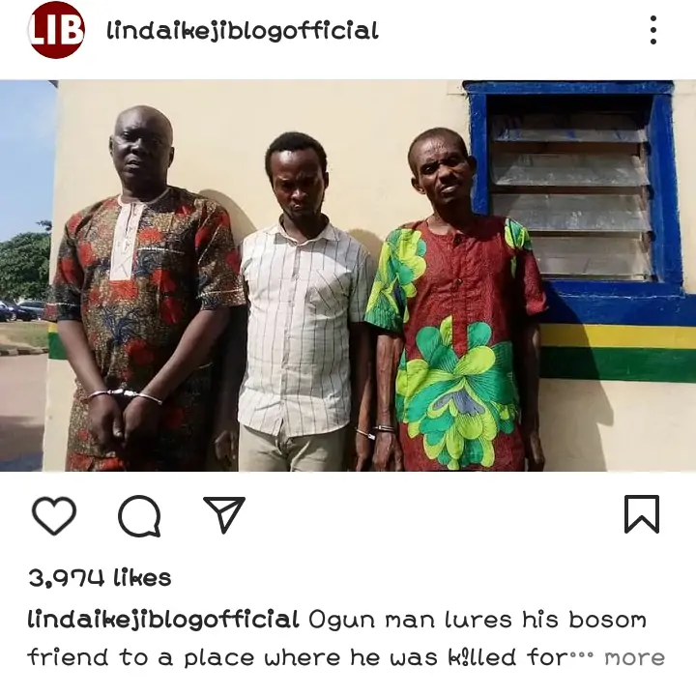Open lindaikejiblogofficial username in the caption
Viewport: 696px width, 696px height.
click(x=163, y=620)
